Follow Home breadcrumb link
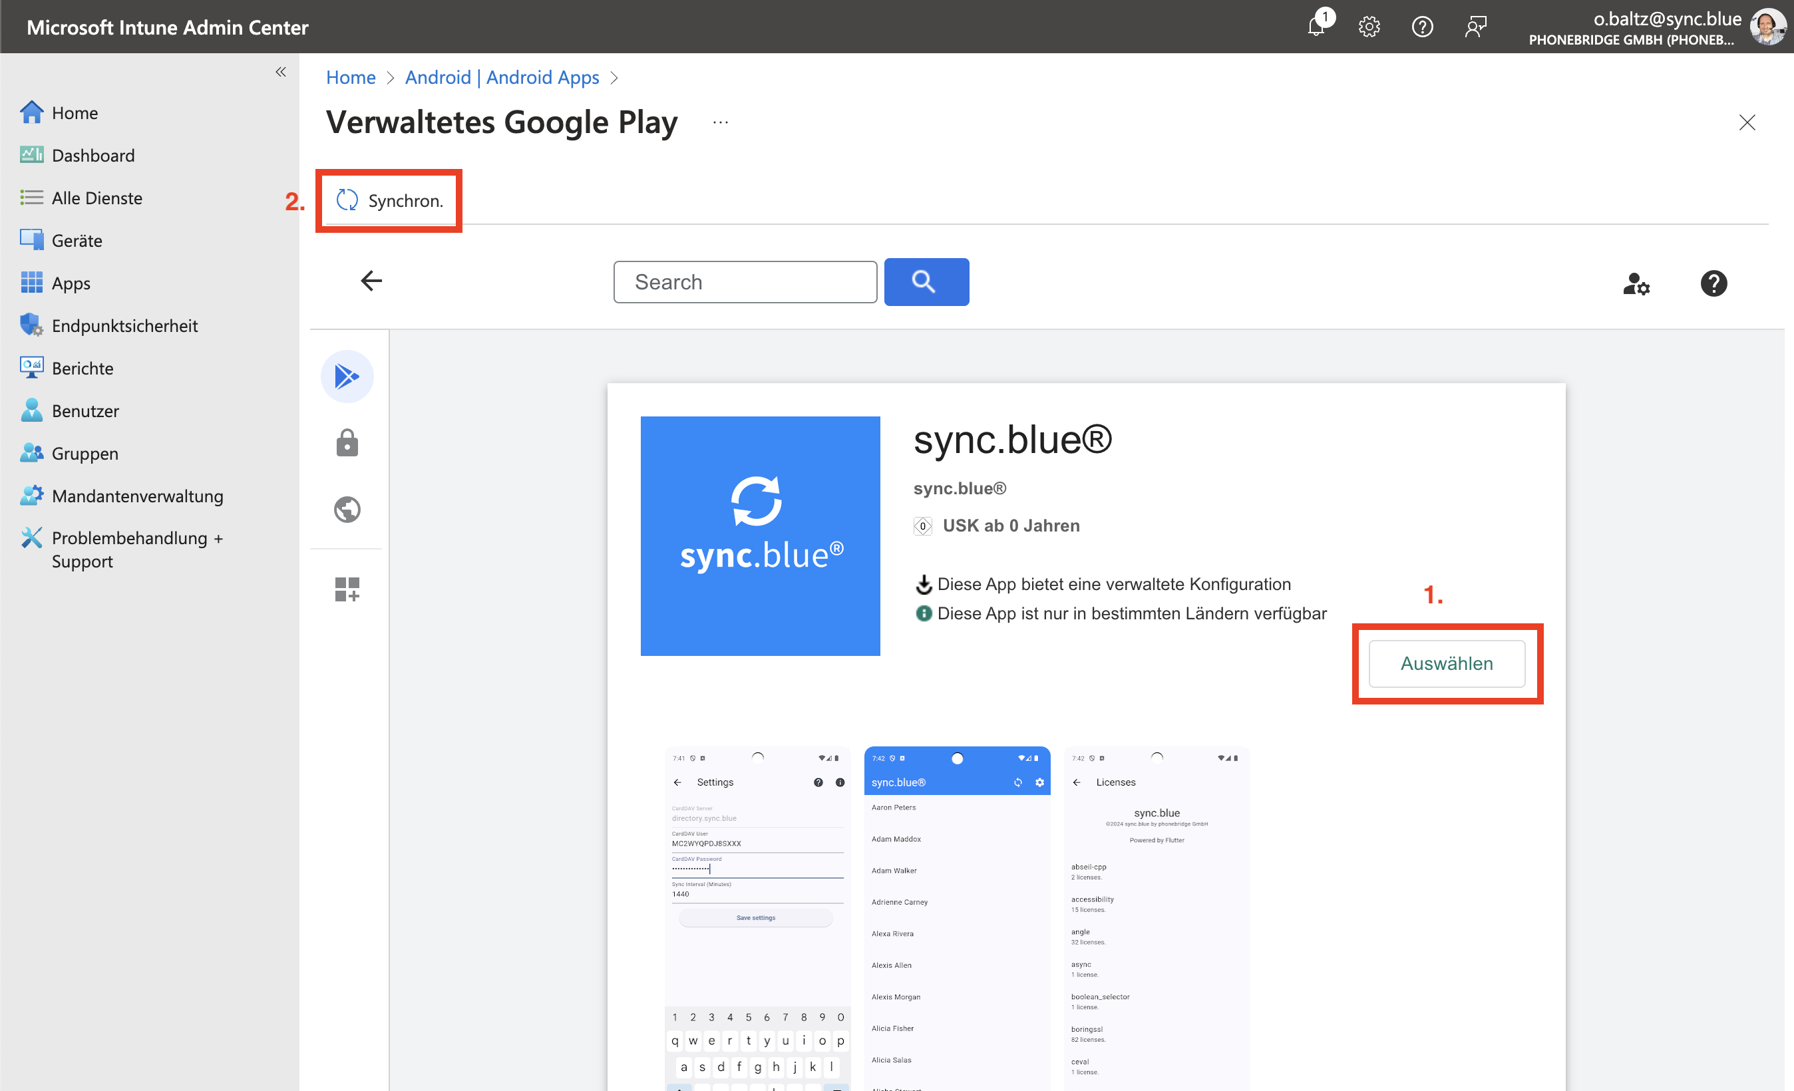Viewport: 1794px width, 1091px height. pyautogui.click(x=351, y=77)
